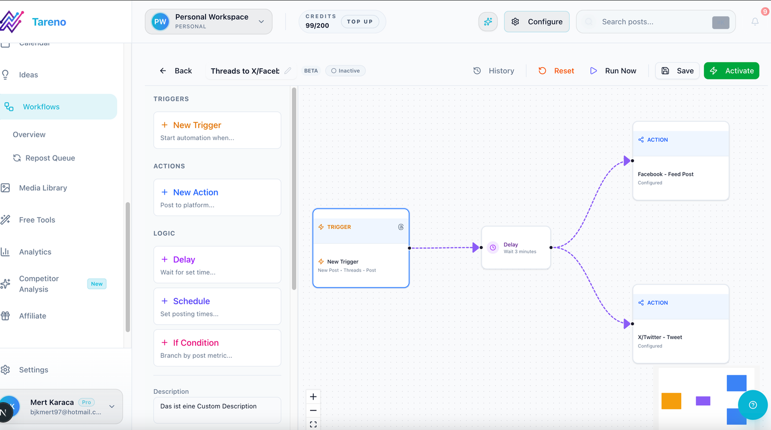
Task: Add a New Action block
Action: click(x=217, y=197)
